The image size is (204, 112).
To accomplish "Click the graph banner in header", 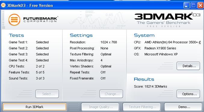I will (97, 20).
